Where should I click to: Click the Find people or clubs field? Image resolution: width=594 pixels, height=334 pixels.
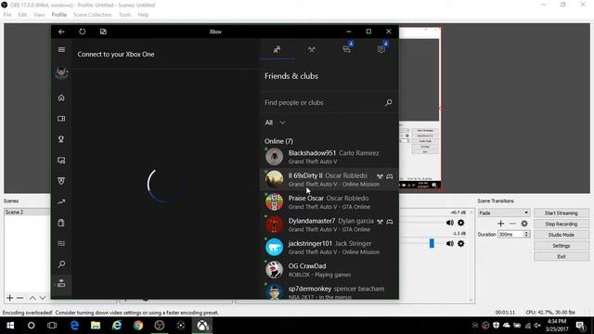[x=329, y=103]
